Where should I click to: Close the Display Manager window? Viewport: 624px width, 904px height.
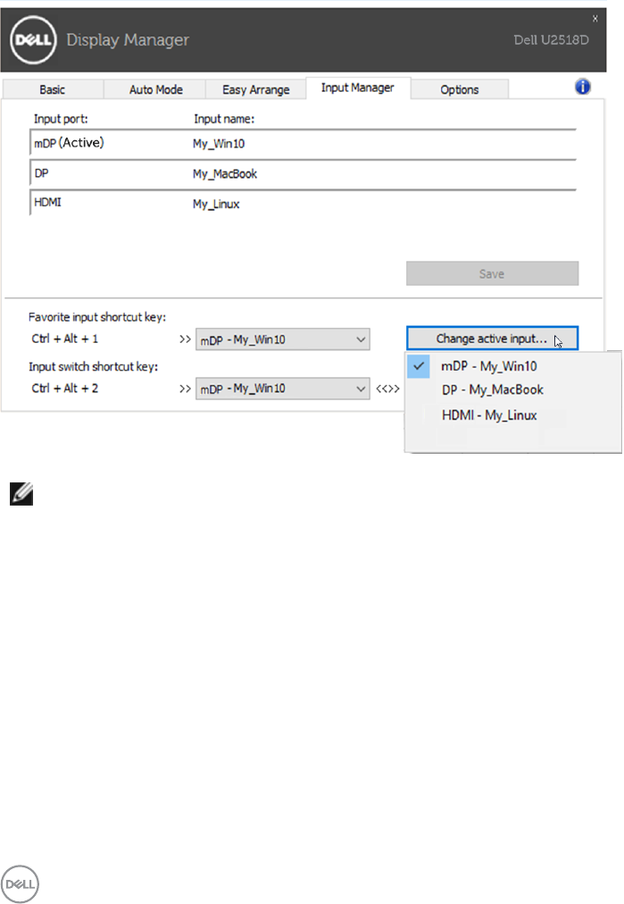[x=595, y=19]
